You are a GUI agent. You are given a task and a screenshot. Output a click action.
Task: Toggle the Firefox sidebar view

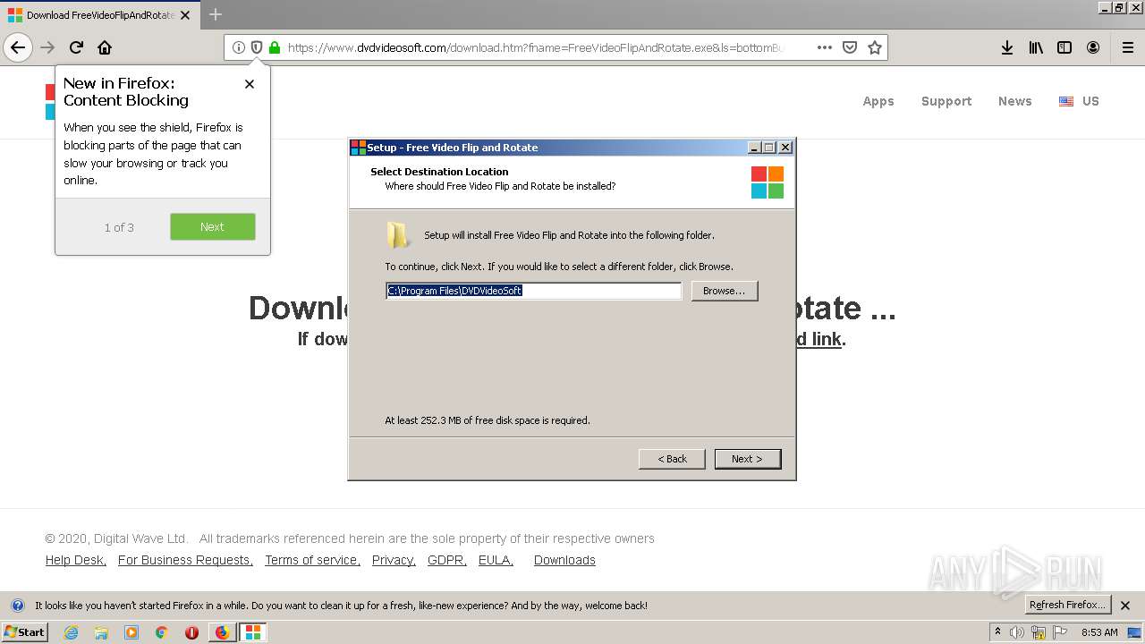[1064, 47]
